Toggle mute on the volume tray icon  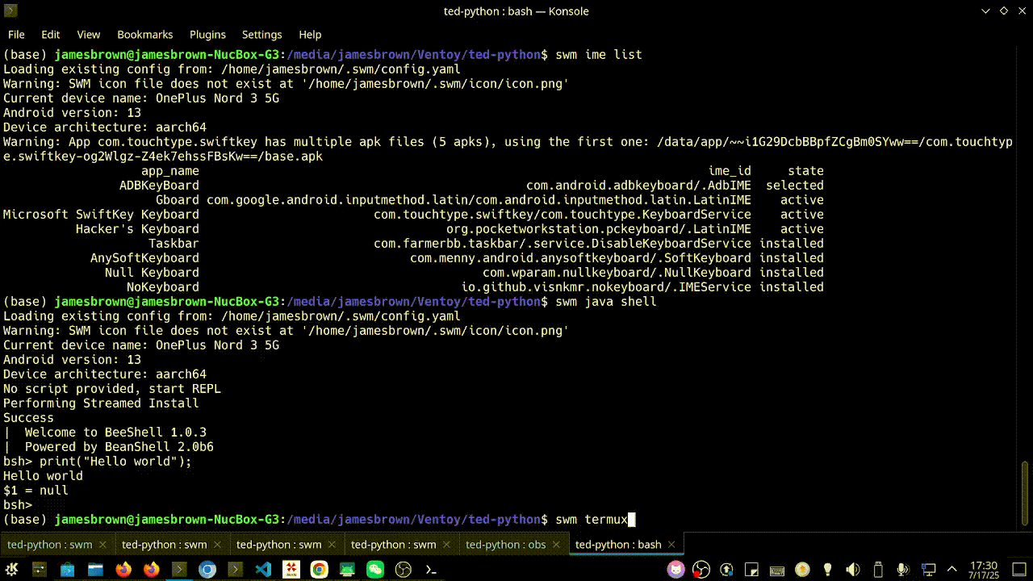pos(851,569)
